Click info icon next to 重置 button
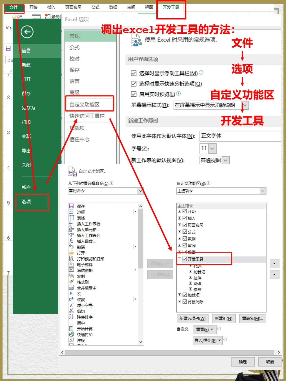 coord(219,328)
